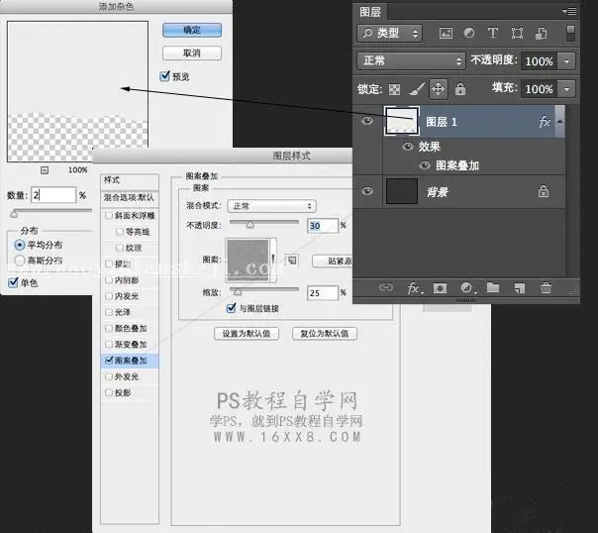The height and width of the screenshot is (533, 598).
Task: Open the 类型 filter type dropdown
Action: point(389,34)
